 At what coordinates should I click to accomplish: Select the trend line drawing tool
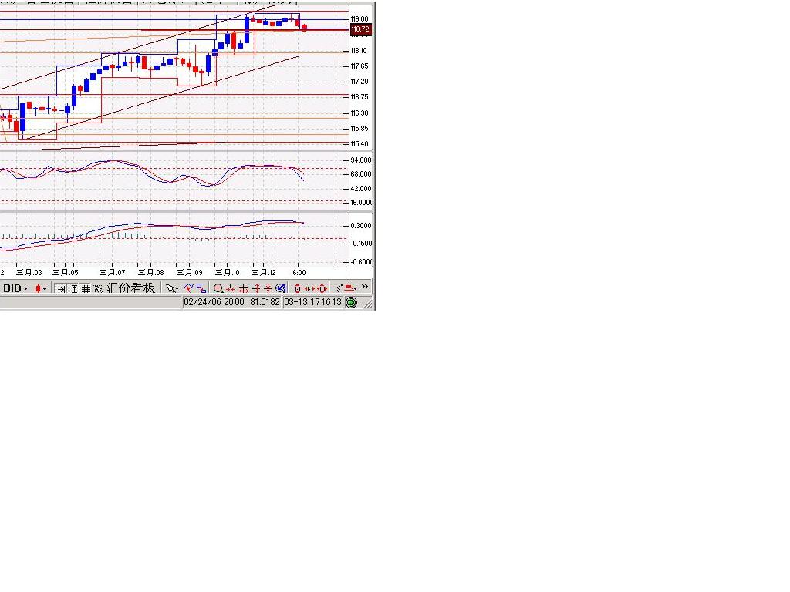coord(189,288)
